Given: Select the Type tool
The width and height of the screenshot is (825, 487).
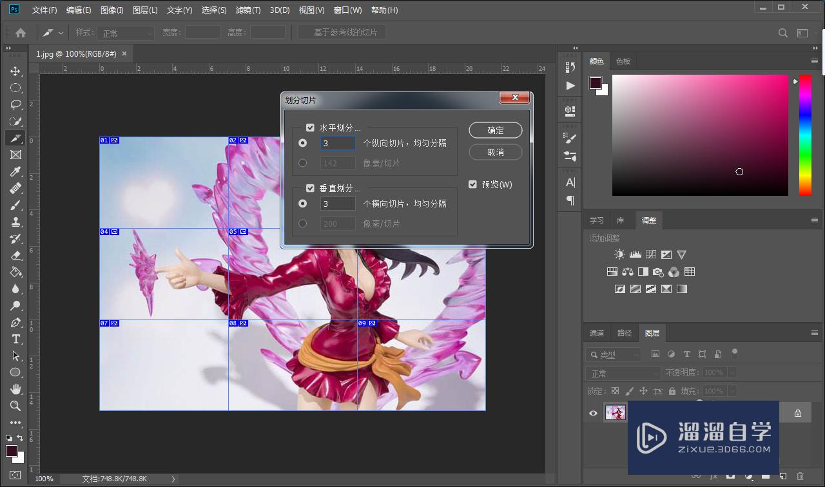Looking at the screenshot, I should [x=15, y=339].
